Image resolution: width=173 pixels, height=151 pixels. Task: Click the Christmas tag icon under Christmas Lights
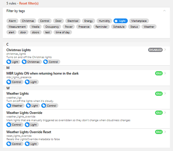coord(24,62)
